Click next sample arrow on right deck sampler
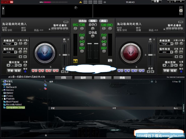The width and height of the screenshot is (186, 139). click(x=181, y=57)
